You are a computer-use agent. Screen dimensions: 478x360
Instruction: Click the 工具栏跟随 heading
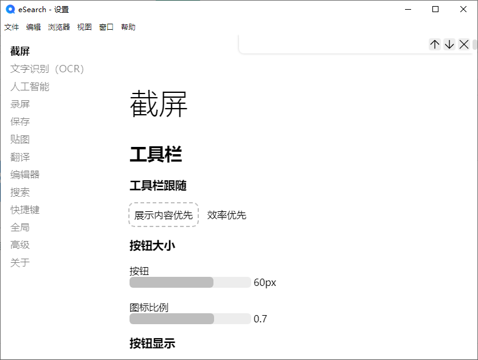click(x=158, y=185)
